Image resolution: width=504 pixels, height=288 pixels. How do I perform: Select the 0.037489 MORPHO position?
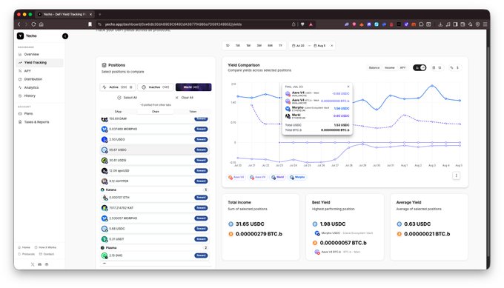click(x=155, y=129)
